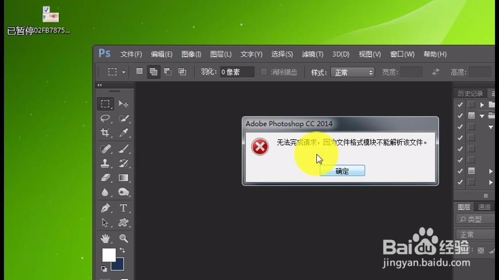Expand the collapsed folder action set
The height and width of the screenshot is (280, 499).
482,104
